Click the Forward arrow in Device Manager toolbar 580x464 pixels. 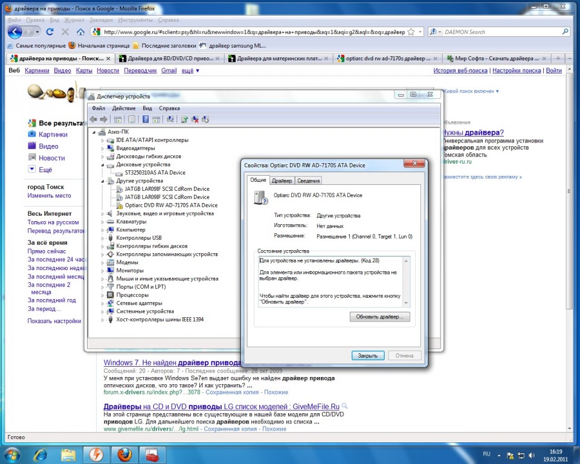(103, 119)
